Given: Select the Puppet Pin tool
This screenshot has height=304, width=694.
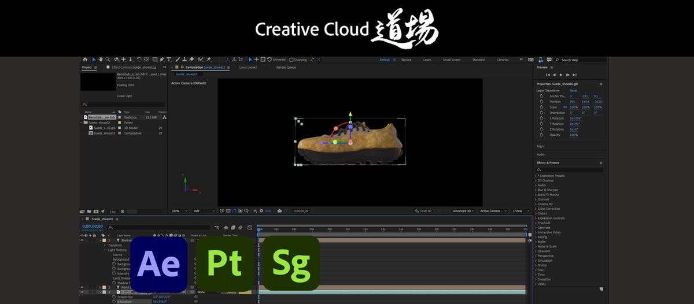Looking at the screenshot, I should click(208, 60).
